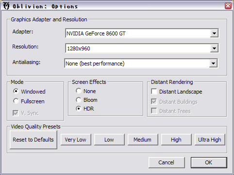234x175 pixels.
Task: Open the Adapter dropdown arrow
Action: 214,33
